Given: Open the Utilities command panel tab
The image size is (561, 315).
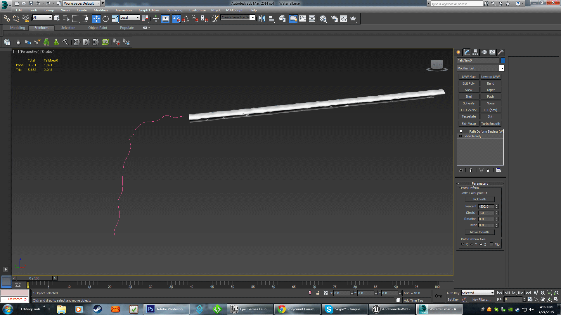Looking at the screenshot, I should click(x=501, y=52).
